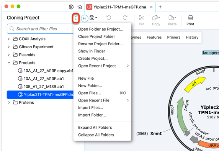Screen dimensions: 219x151
Task: Click the green AmpR feature arrow
Action: tap(181, 115)
